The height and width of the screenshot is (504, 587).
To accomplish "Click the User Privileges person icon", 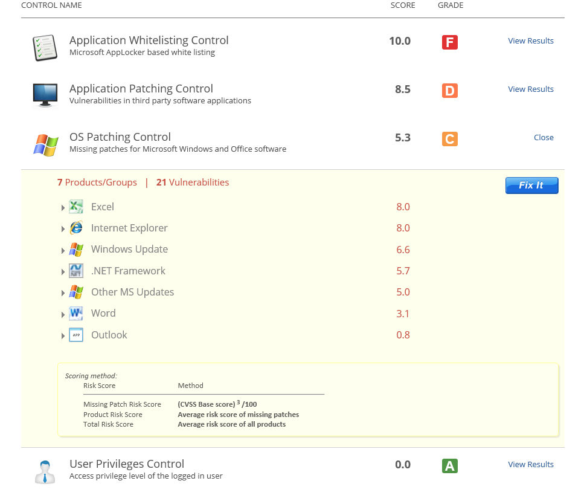I will pos(45,472).
